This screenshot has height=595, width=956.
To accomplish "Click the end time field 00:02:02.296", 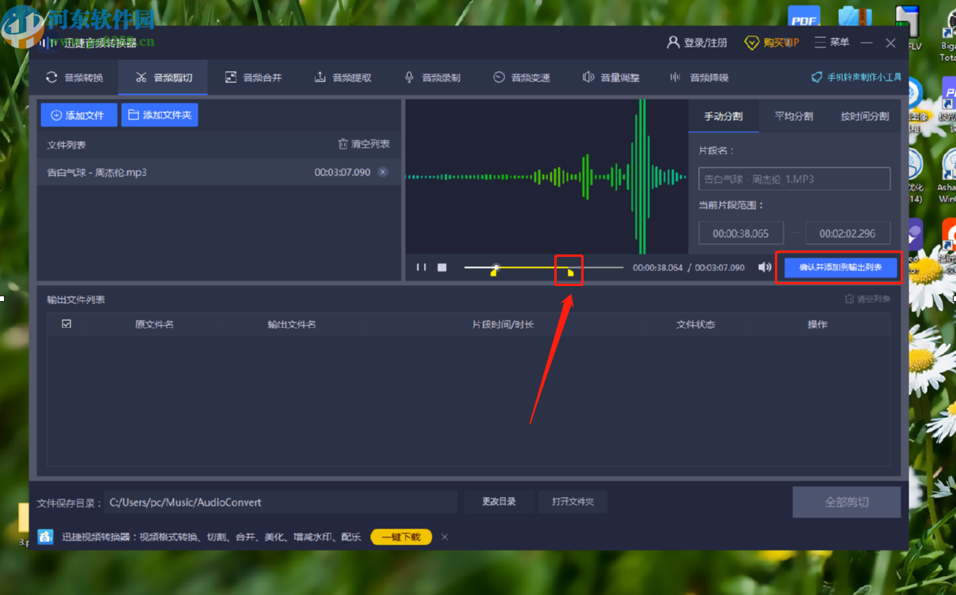I will pos(848,234).
